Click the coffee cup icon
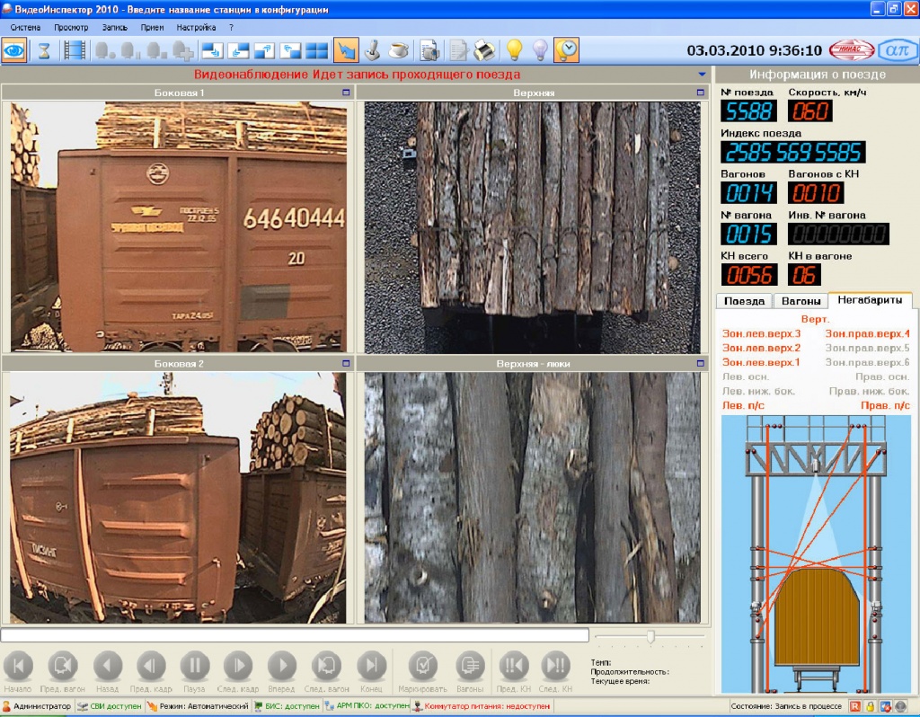This screenshot has width=920, height=717. 399,50
